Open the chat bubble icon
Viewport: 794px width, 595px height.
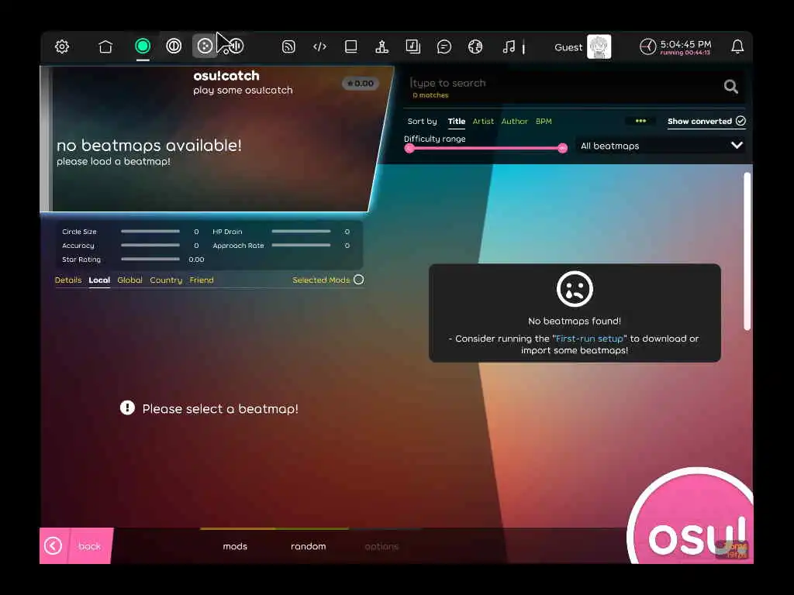pyautogui.click(x=444, y=47)
